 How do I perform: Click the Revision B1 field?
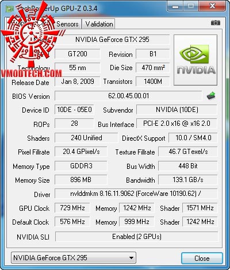coord(153,54)
